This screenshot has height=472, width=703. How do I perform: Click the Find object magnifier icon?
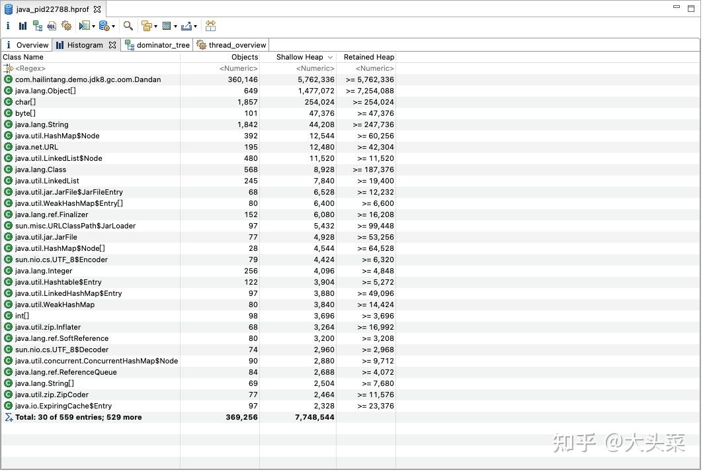[x=128, y=26]
